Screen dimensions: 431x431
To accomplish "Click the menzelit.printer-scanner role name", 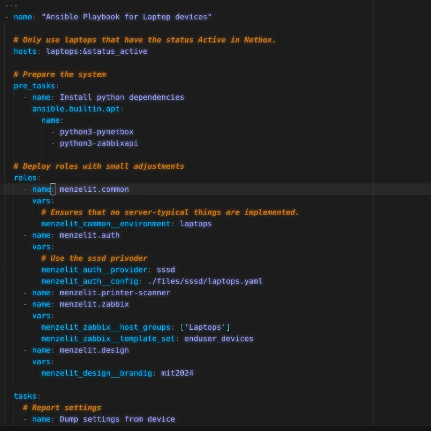I will (x=115, y=293).
